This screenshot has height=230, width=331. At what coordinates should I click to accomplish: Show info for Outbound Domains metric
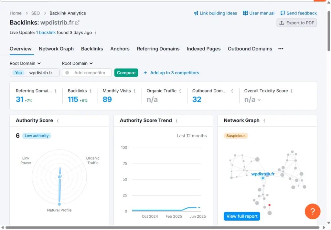click(x=232, y=91)
